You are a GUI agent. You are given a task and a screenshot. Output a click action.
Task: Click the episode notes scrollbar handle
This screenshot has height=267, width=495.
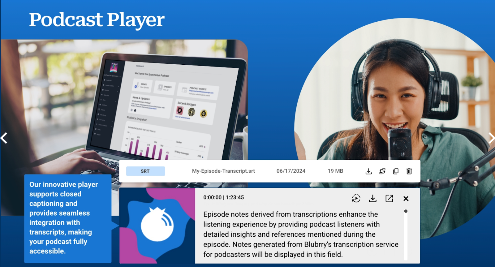click(x=406, y=211)
